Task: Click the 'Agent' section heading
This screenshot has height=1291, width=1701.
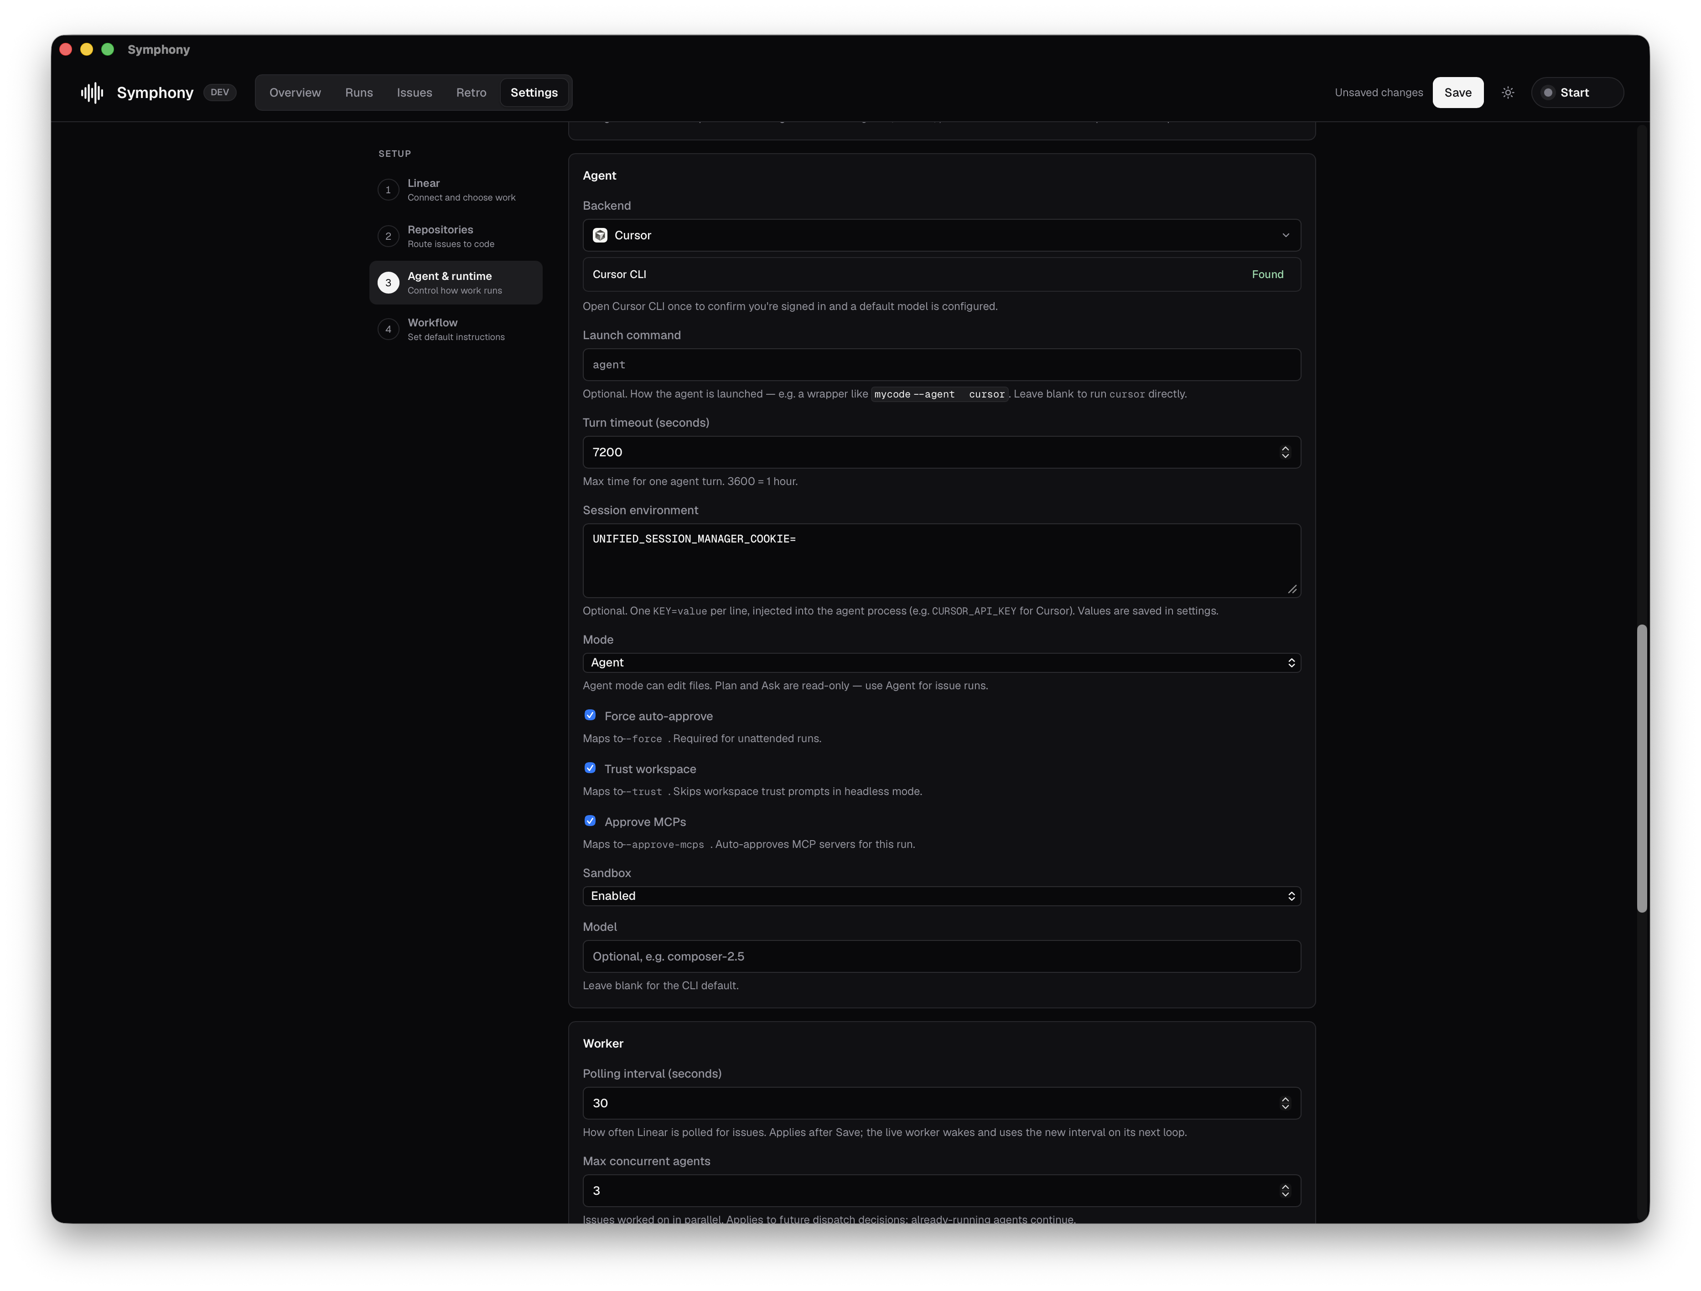Action: click(x=599, y=176)
